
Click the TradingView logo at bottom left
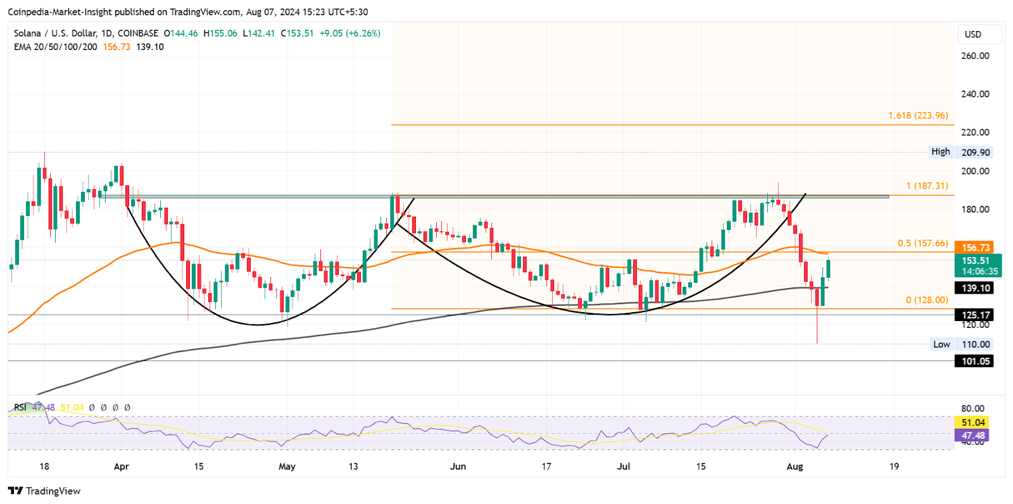point(44,491)
